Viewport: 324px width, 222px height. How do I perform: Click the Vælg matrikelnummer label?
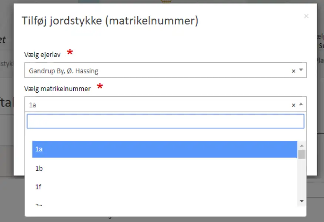(x=57, y=89)
